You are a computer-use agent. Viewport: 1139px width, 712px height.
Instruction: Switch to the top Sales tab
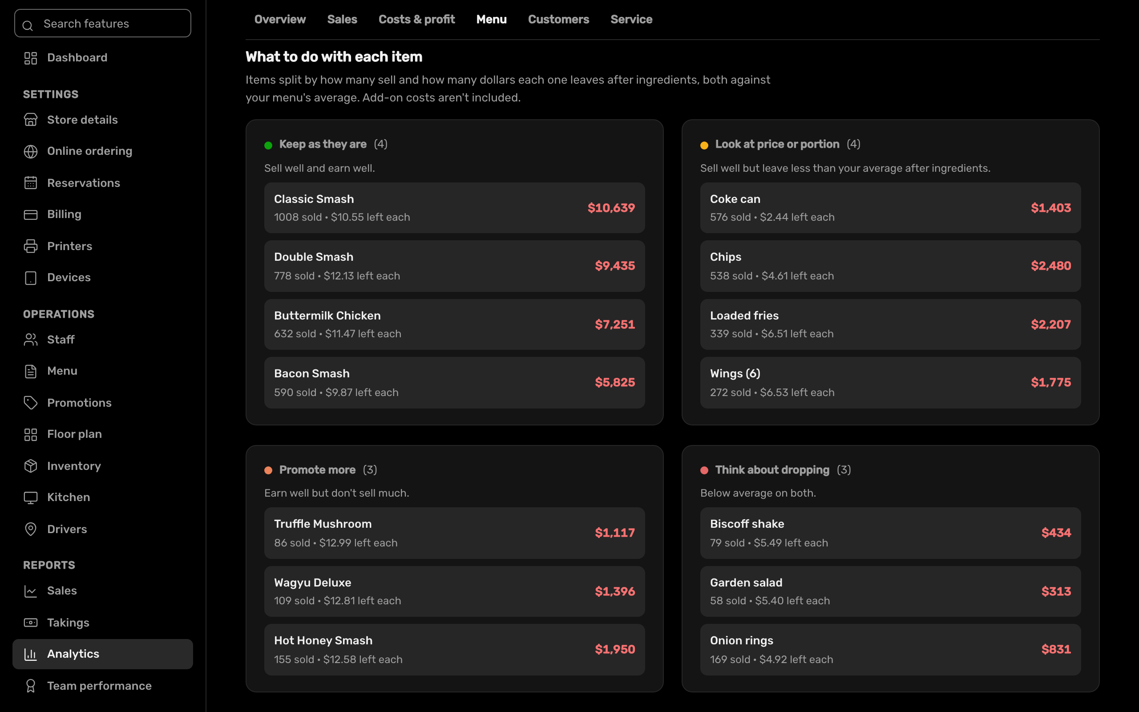[342, 19]
